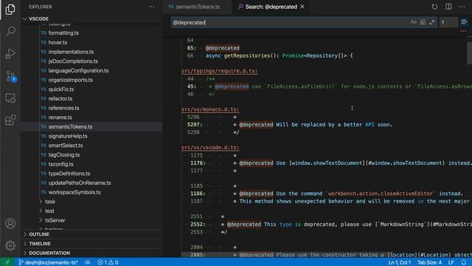The image size is (472, 266).
Task: Open Run and Debug view
Action: (x=10, y=54)
